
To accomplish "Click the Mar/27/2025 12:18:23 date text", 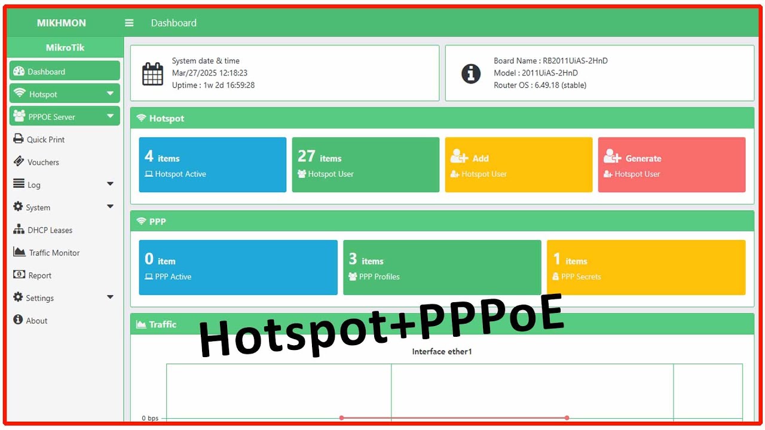I will (210, 73).
